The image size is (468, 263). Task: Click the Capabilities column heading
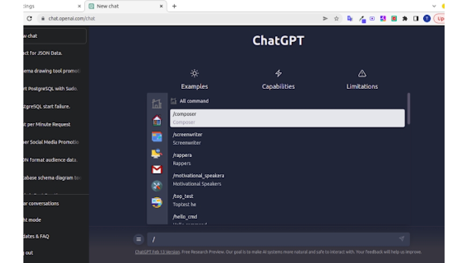tap(278, 86)
